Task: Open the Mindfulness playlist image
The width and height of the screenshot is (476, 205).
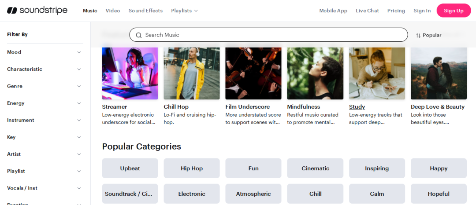Action: pyautogui.click(x=315, y=73)
